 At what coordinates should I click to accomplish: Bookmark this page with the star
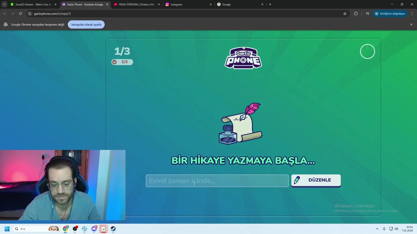coord(345,14)
